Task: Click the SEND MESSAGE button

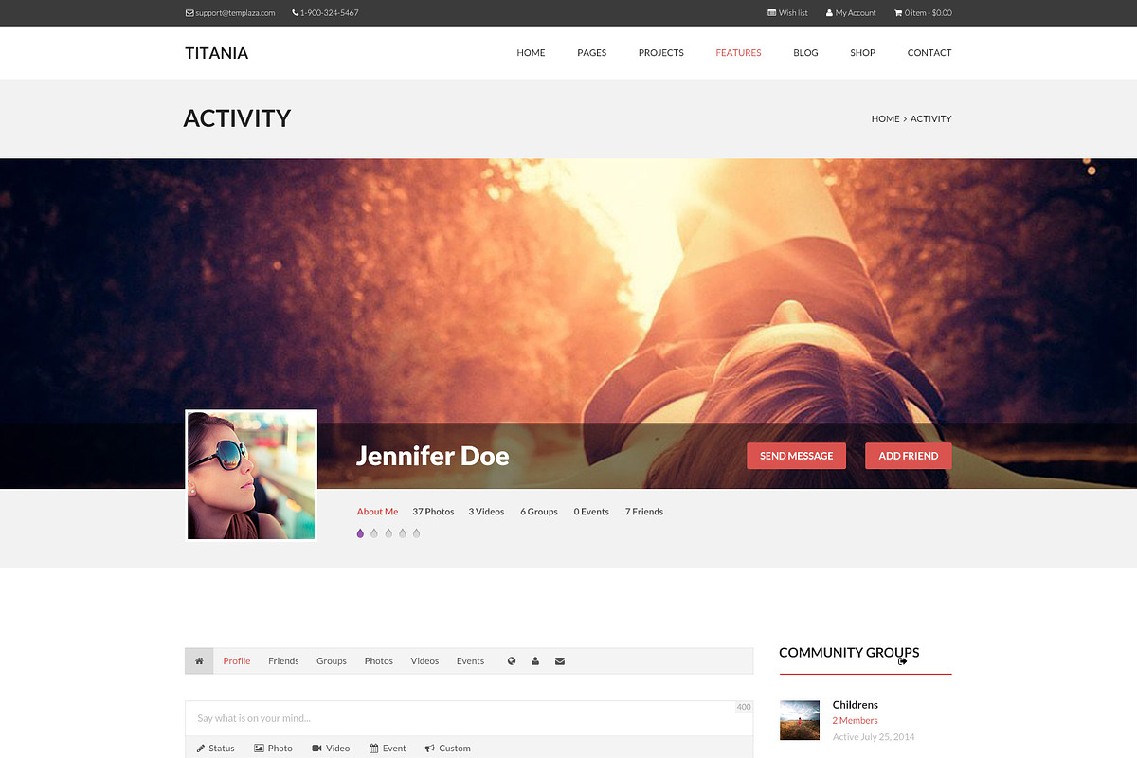Action: [x=796, y=456]
